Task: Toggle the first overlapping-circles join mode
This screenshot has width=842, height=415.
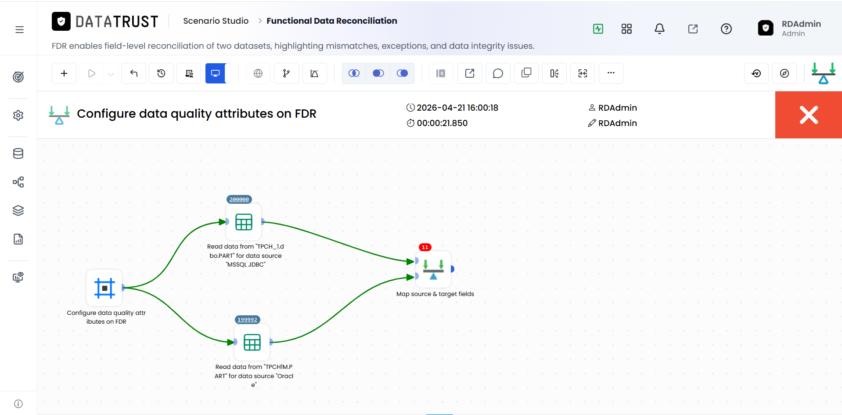Action: (354, 73)
